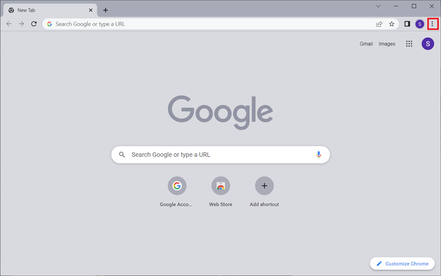The width and height of the screenshot is (441, 276).
Task: Click the share this page icon
Action: [x=379, y=24]
